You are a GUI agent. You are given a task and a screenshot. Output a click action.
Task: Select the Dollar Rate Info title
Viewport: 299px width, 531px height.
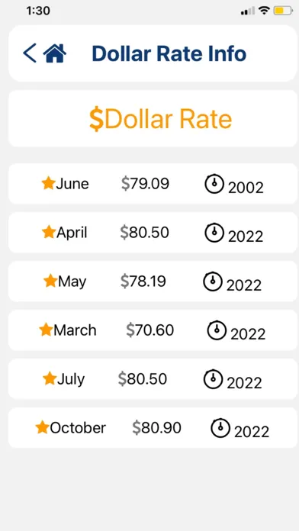point(169,53)
